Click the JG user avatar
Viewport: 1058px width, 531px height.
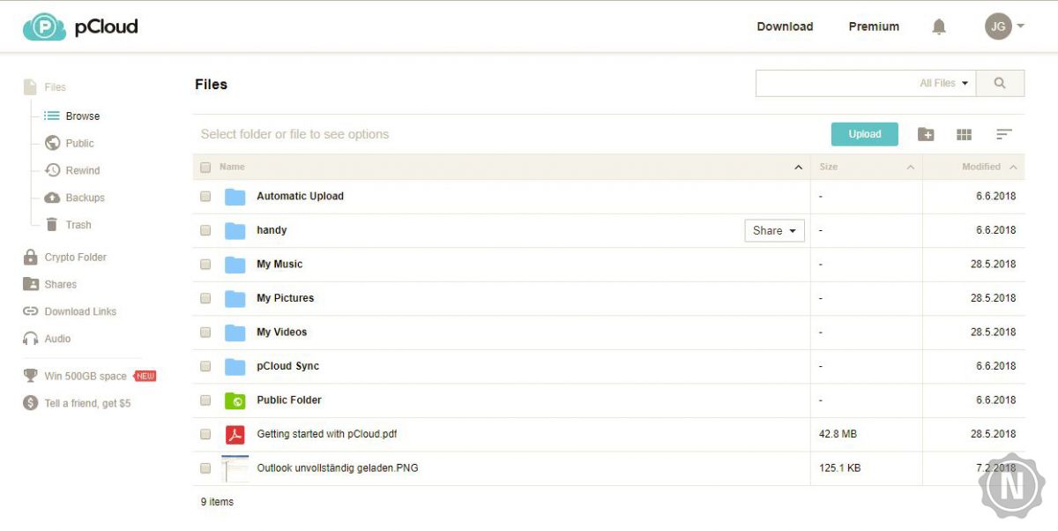(x=998, y=26)
